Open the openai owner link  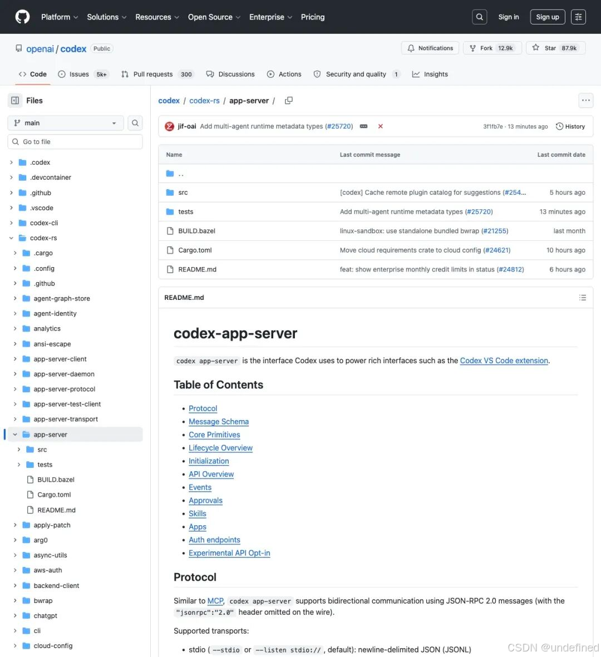tap(40, 48)
